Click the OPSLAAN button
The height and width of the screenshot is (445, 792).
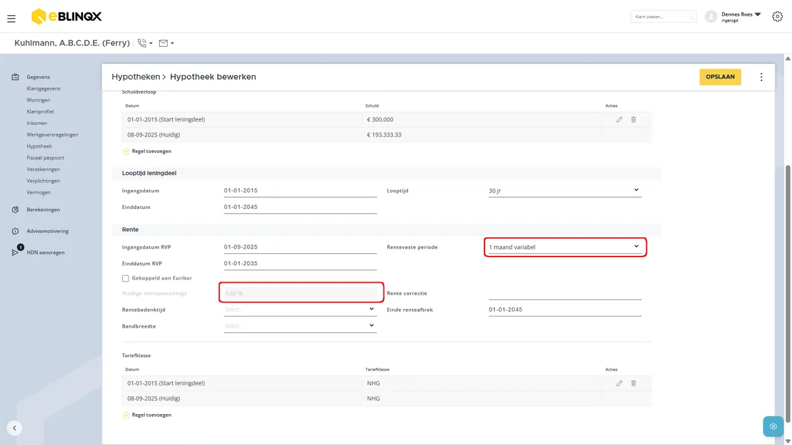click(721, 77)
